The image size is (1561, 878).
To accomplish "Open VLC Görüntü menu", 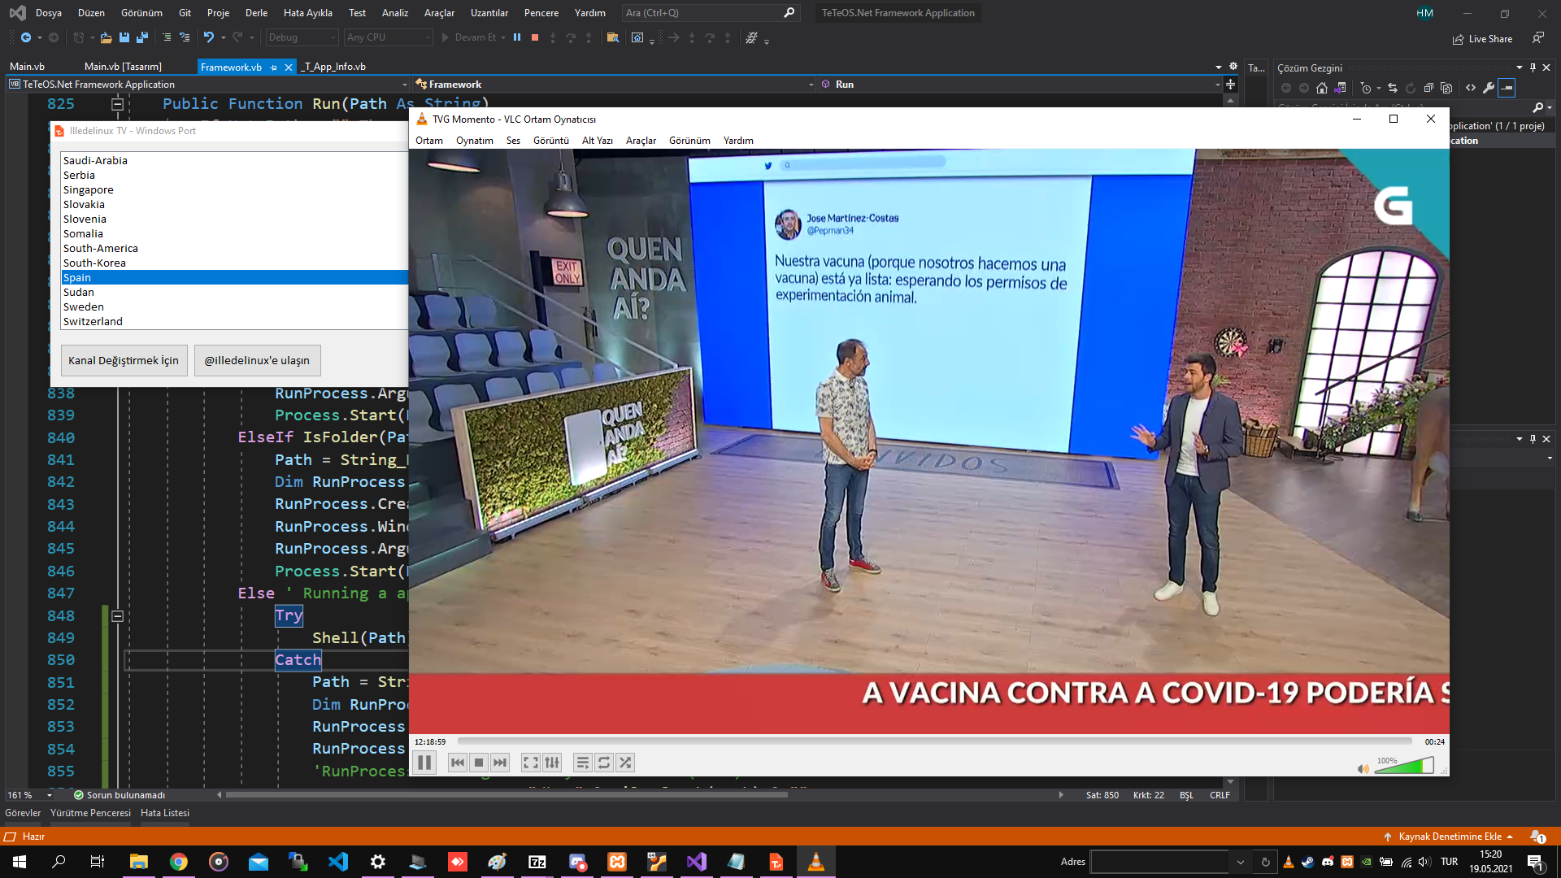I will click(551, 141).
